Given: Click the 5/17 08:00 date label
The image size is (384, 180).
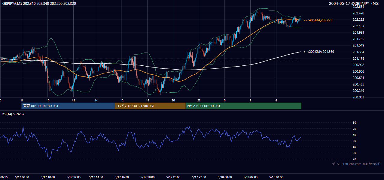Looking at the screenshot, I should tap(22, 177).
